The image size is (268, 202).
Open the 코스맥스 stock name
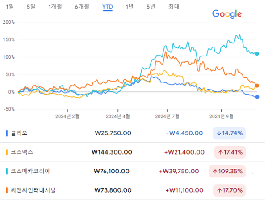[22, 152]
